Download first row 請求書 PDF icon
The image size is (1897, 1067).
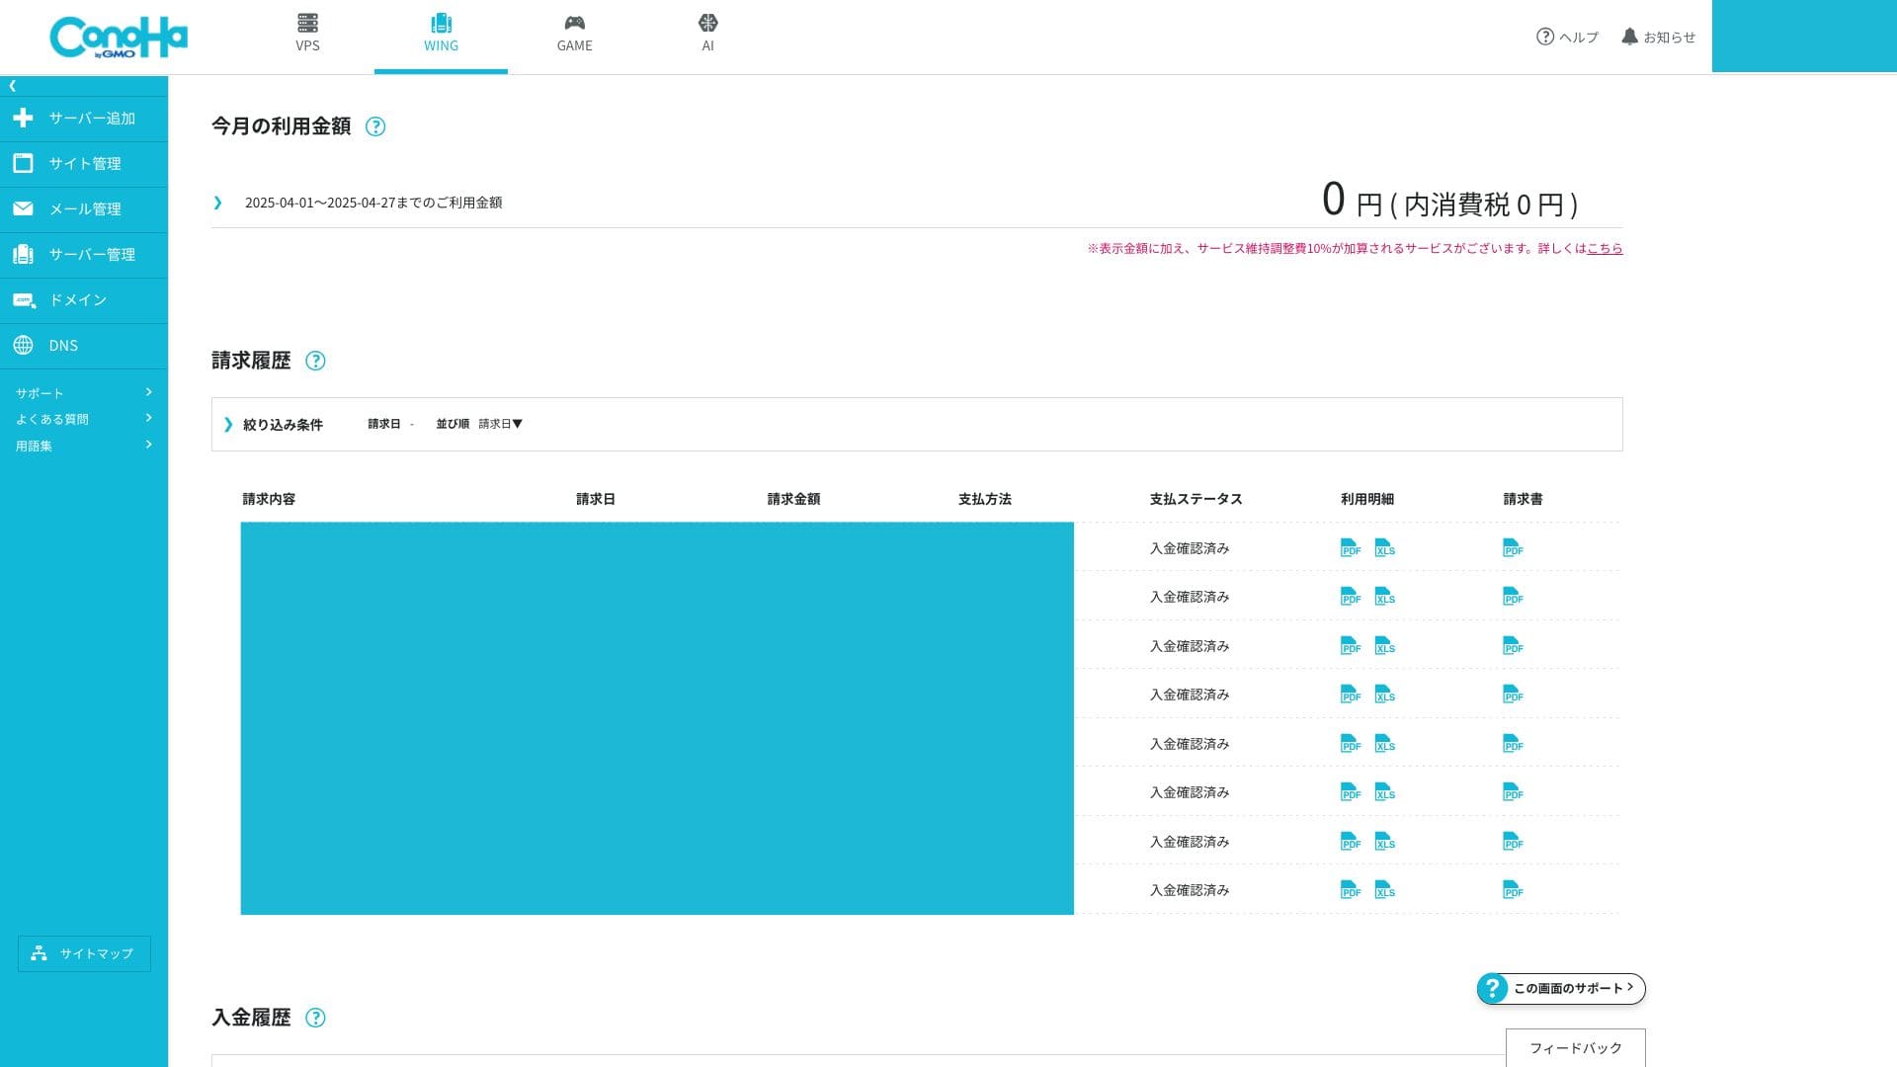[1513, 548]
